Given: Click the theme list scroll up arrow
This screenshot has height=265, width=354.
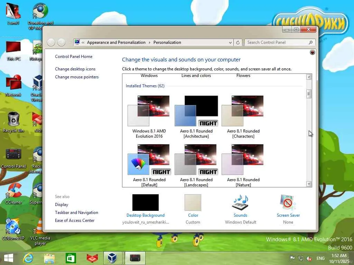Looking at the screenshot, I should pos(309,77).
